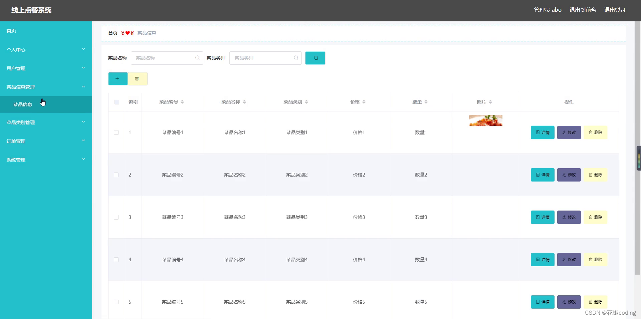
Task: Sort by 菜品编号 column arrows
Action: click(x=182, y=102)
